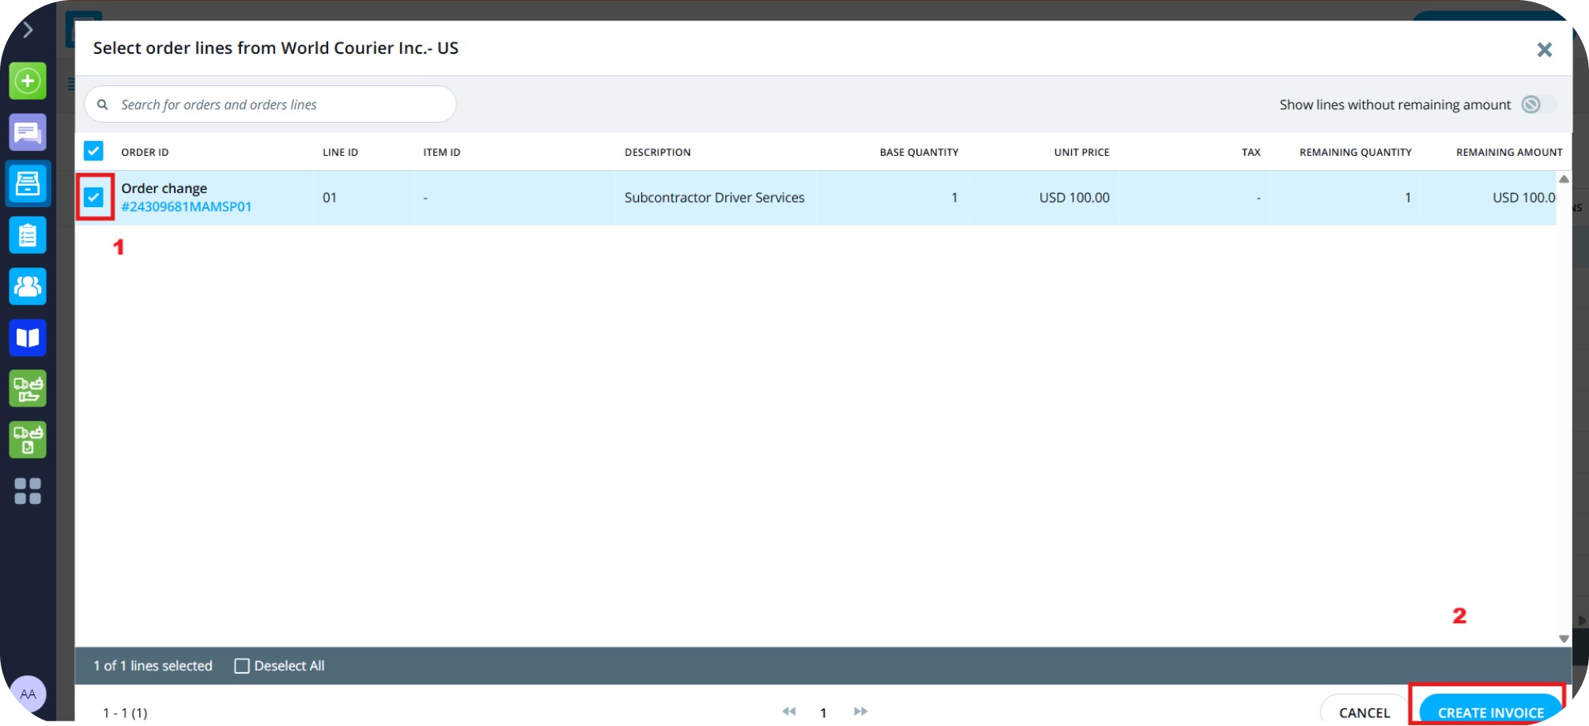Go to the first page arrow
The height and width of the screenshot is (726, 1589).
pyautogui.click(x=789, y=712)
